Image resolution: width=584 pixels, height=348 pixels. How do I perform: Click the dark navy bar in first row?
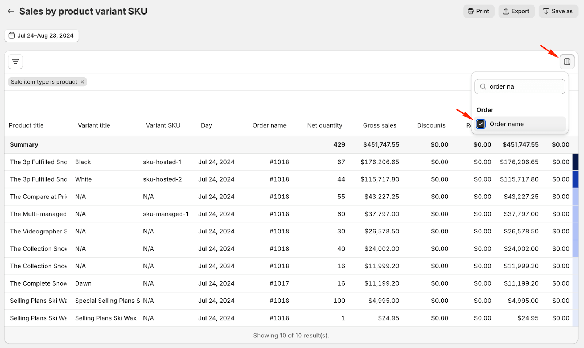pyautogui.click(x=575, y=162)
